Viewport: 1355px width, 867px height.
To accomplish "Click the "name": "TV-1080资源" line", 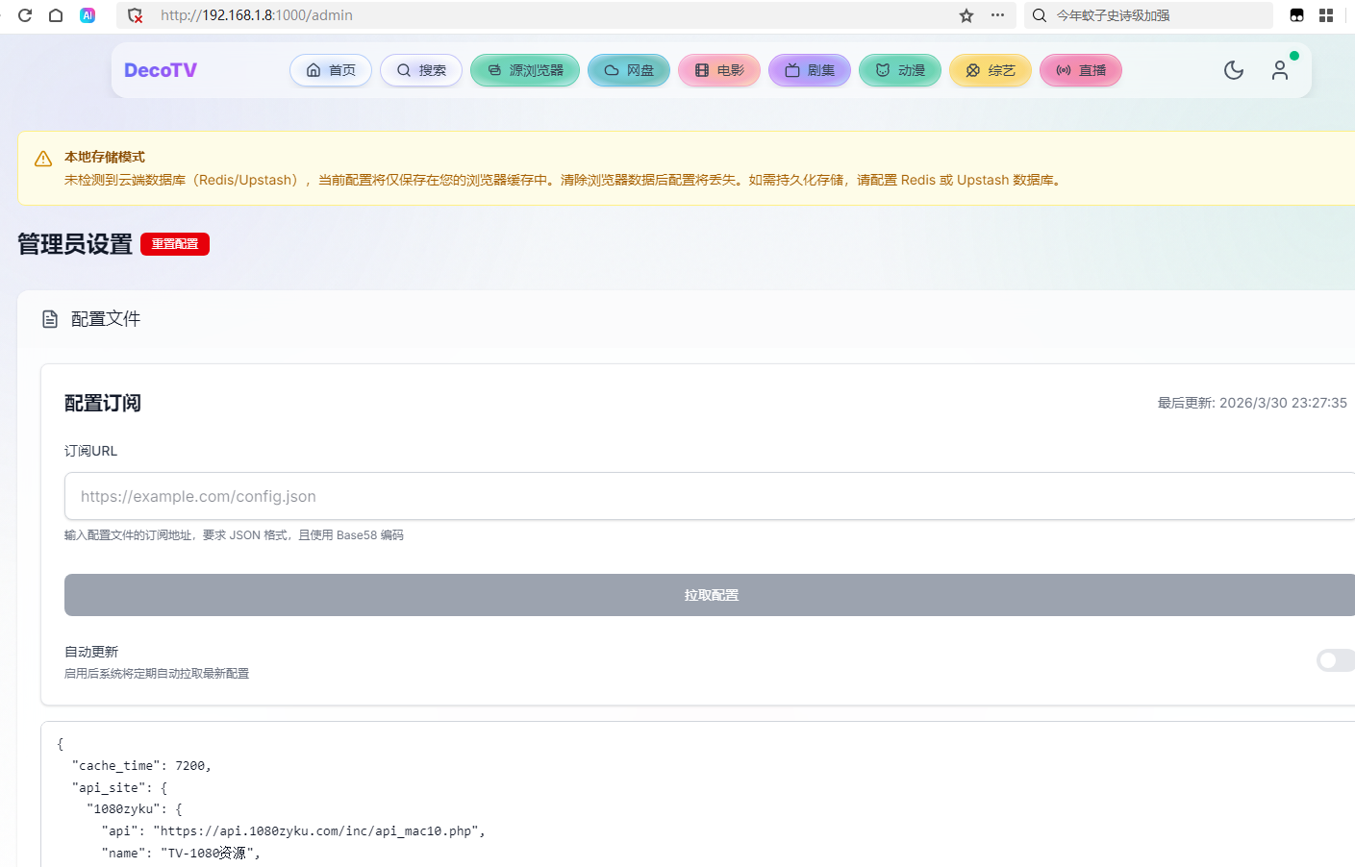I will (181, 854).
